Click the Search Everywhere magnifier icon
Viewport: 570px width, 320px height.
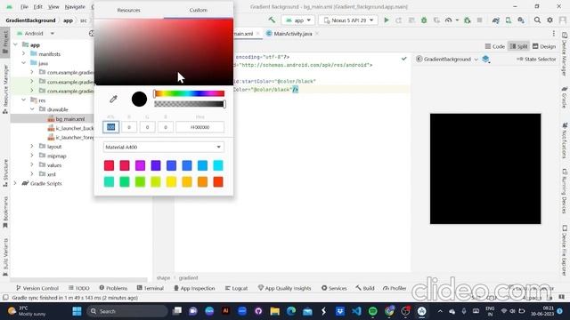point(537,20)
